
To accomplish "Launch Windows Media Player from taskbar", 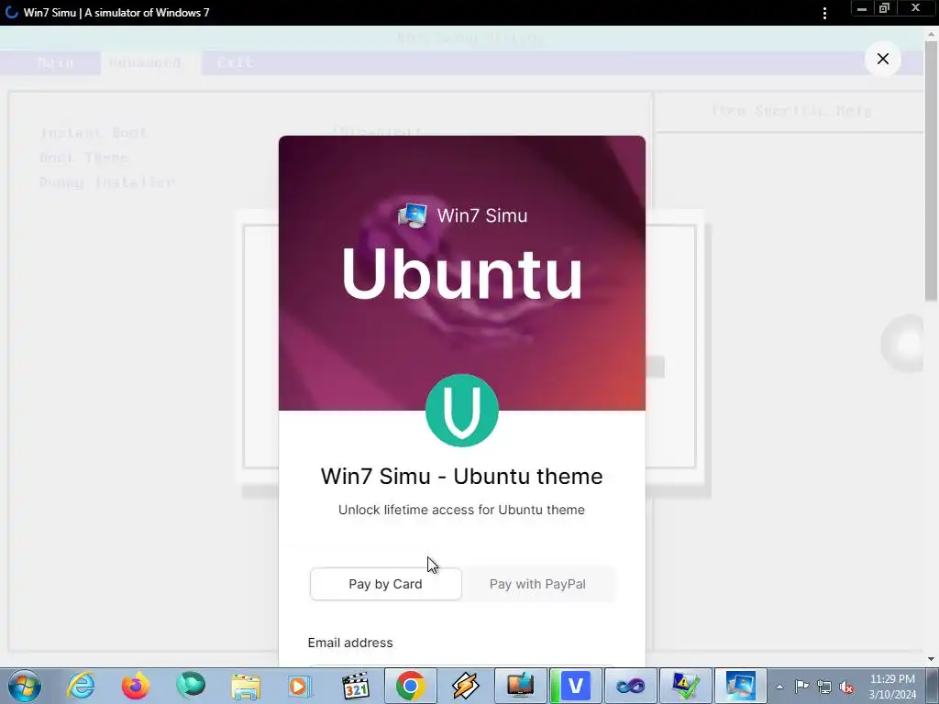I will coord(300,686).
